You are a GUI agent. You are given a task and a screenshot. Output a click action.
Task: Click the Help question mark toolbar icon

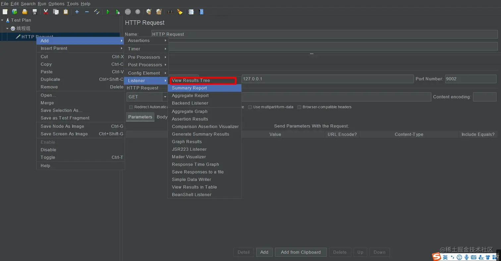coord(201,12)
